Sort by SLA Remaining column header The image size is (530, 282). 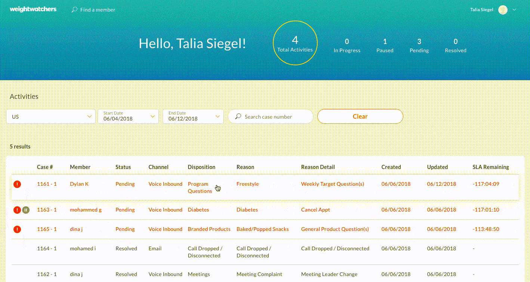click(x=491, y=167)
